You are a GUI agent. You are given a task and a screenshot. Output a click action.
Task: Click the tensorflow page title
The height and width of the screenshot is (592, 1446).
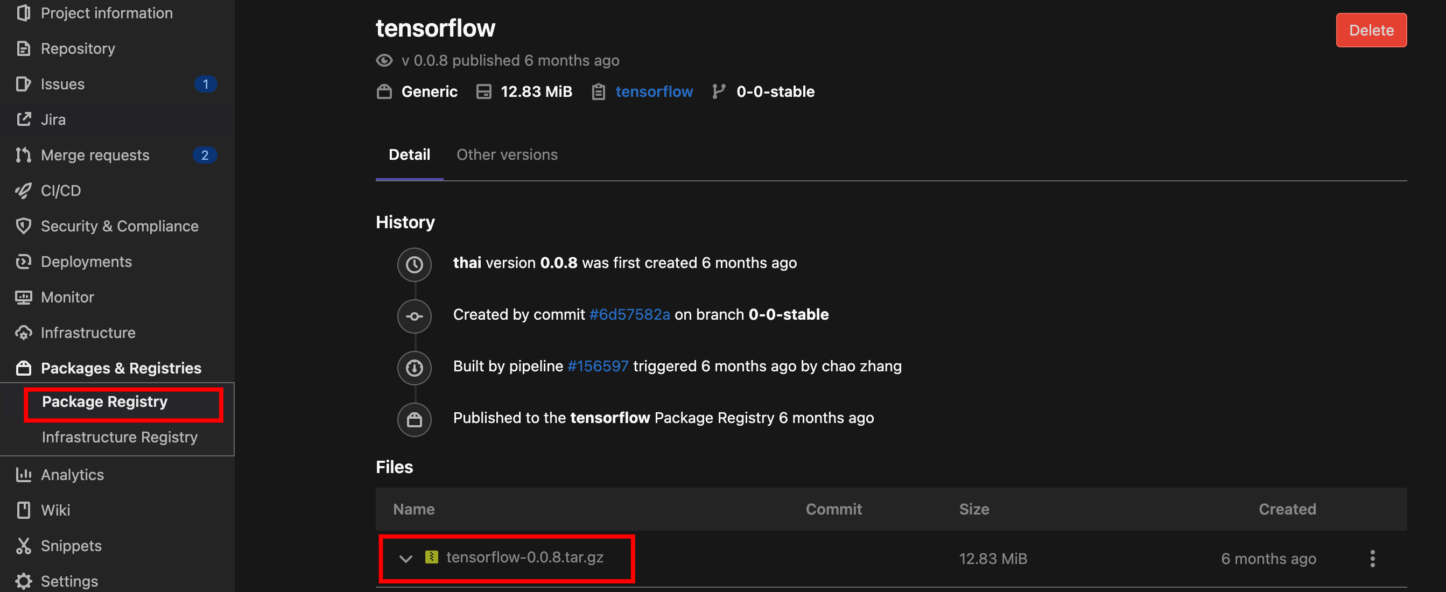[x=436, y=28]
